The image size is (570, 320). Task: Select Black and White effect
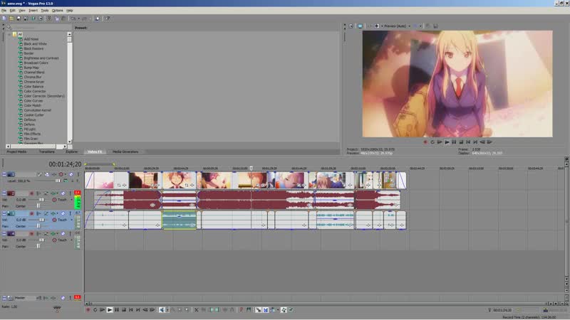click(x=35, y=44)
